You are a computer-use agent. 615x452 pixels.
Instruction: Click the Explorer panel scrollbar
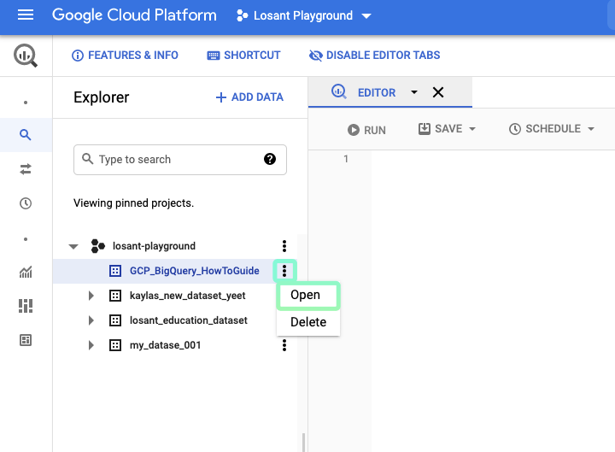302,443
